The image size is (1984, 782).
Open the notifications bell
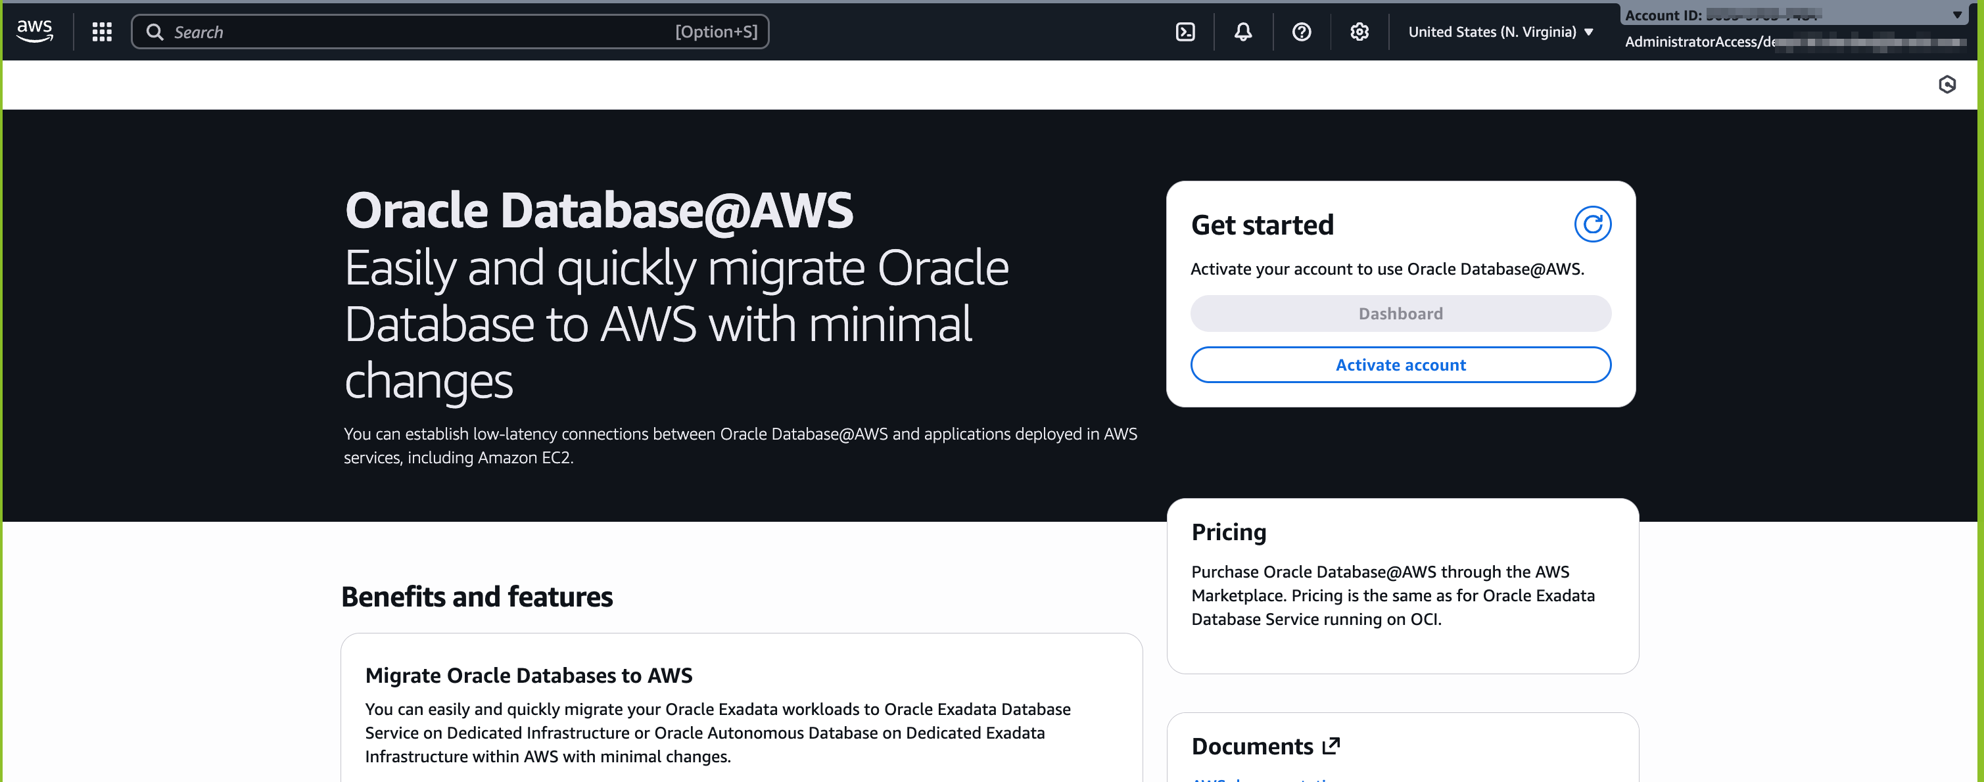(x=1242, y=32)
